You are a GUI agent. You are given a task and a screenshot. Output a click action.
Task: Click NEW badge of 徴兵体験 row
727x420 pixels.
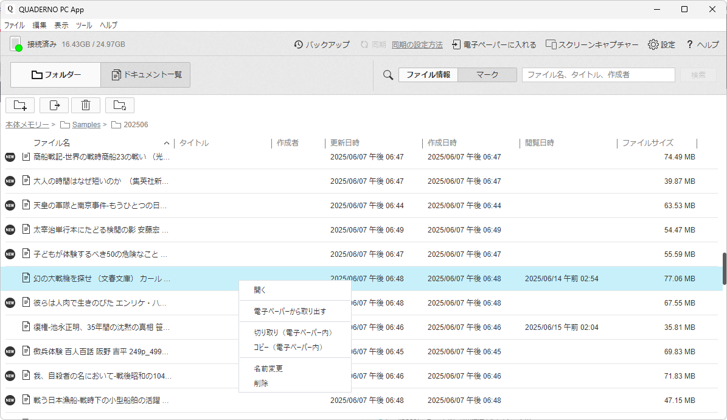(x=10, y=351)
